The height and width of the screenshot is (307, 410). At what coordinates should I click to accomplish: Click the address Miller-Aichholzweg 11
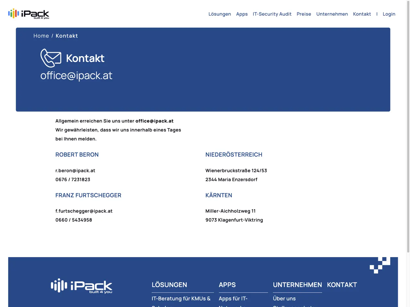(x=231, y=211)
